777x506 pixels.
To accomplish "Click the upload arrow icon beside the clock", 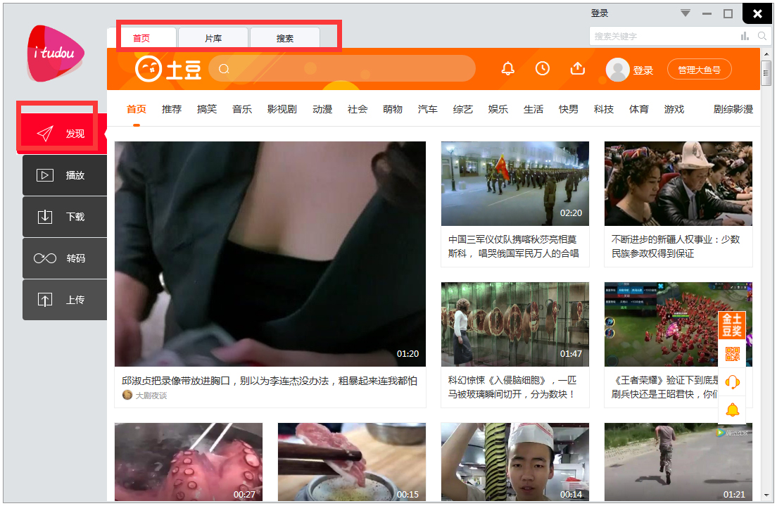I will pos(577,68).
